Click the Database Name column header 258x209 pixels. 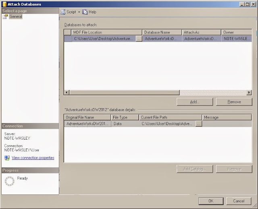click(x=162, y=32)
